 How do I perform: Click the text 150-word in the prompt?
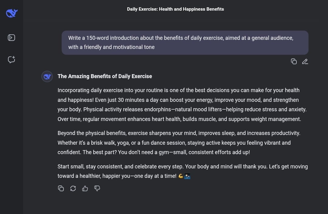pyautogui.click(x=98, y=38)
